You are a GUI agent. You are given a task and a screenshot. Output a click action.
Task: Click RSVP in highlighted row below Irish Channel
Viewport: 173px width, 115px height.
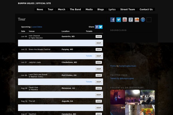(x=99, y=43)
